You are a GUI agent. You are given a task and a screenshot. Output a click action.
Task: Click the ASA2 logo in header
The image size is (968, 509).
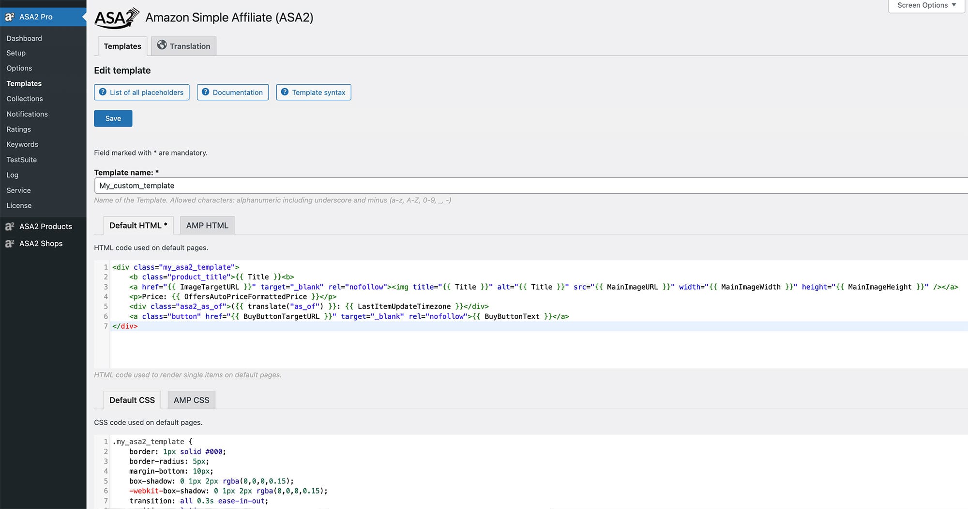(117, 18)
